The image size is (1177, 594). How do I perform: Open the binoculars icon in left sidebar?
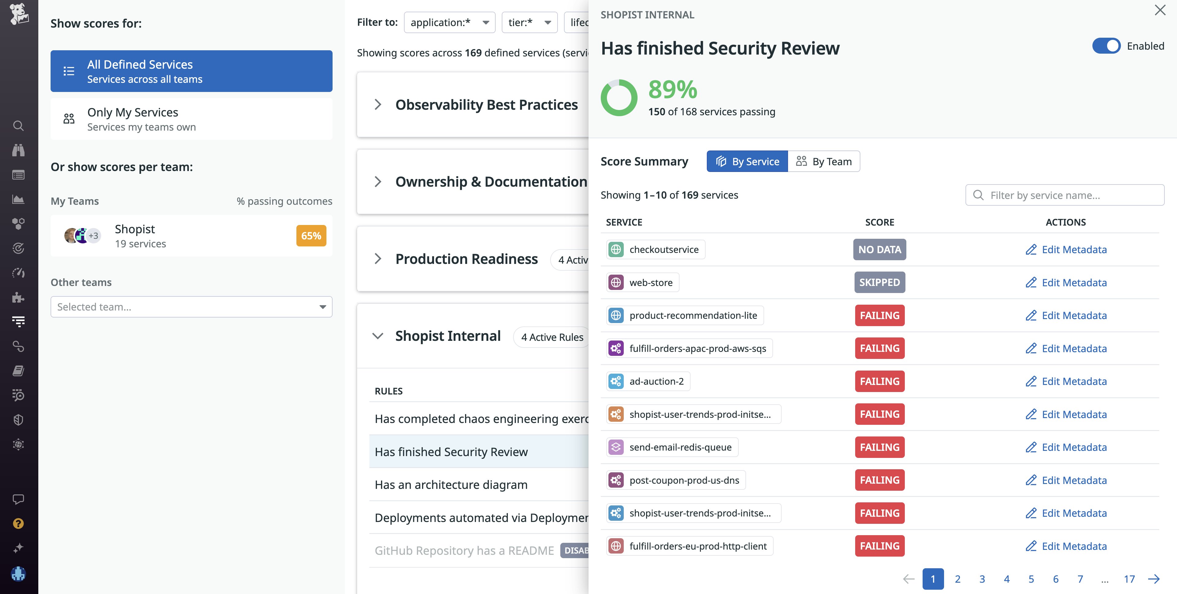(x=18, y=150)
